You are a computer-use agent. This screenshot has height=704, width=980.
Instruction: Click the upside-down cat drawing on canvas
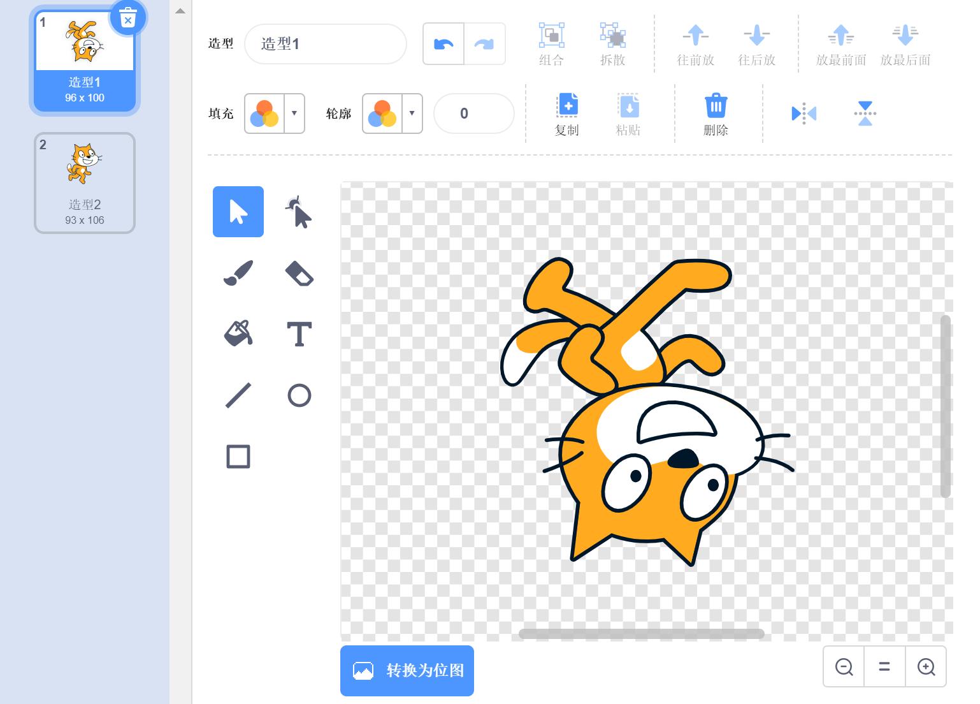click(647, 411)
